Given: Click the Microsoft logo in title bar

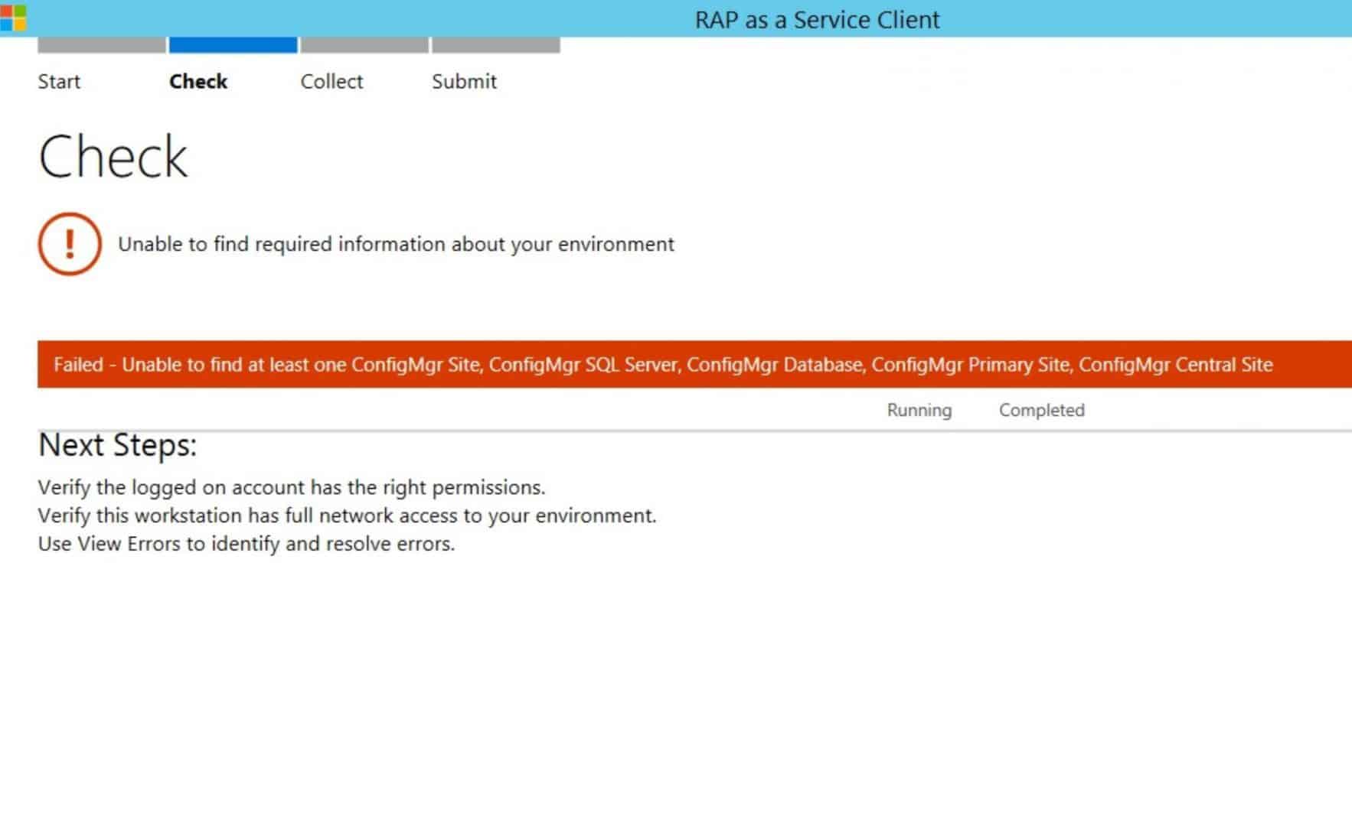Looking at the screenshot, I should (13, 18).
